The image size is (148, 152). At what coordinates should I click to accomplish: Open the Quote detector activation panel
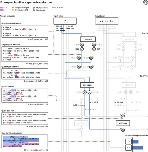click(x=25, y=119)
